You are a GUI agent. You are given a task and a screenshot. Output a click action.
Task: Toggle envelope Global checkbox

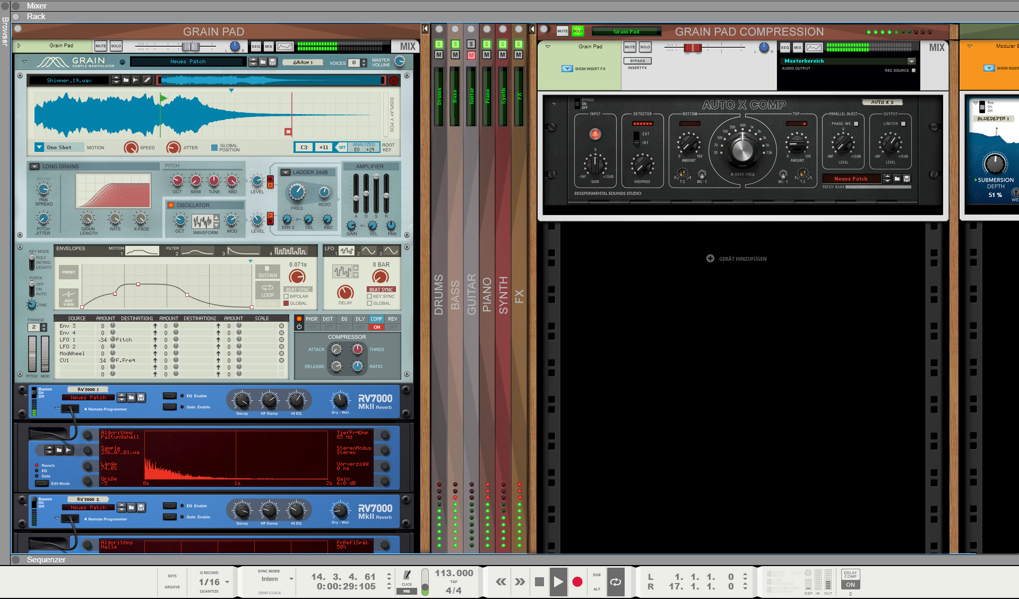286,303
